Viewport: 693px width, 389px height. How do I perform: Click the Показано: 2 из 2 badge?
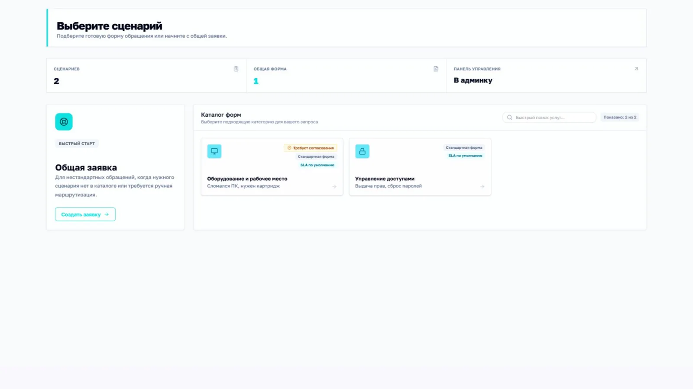point(620,118)
